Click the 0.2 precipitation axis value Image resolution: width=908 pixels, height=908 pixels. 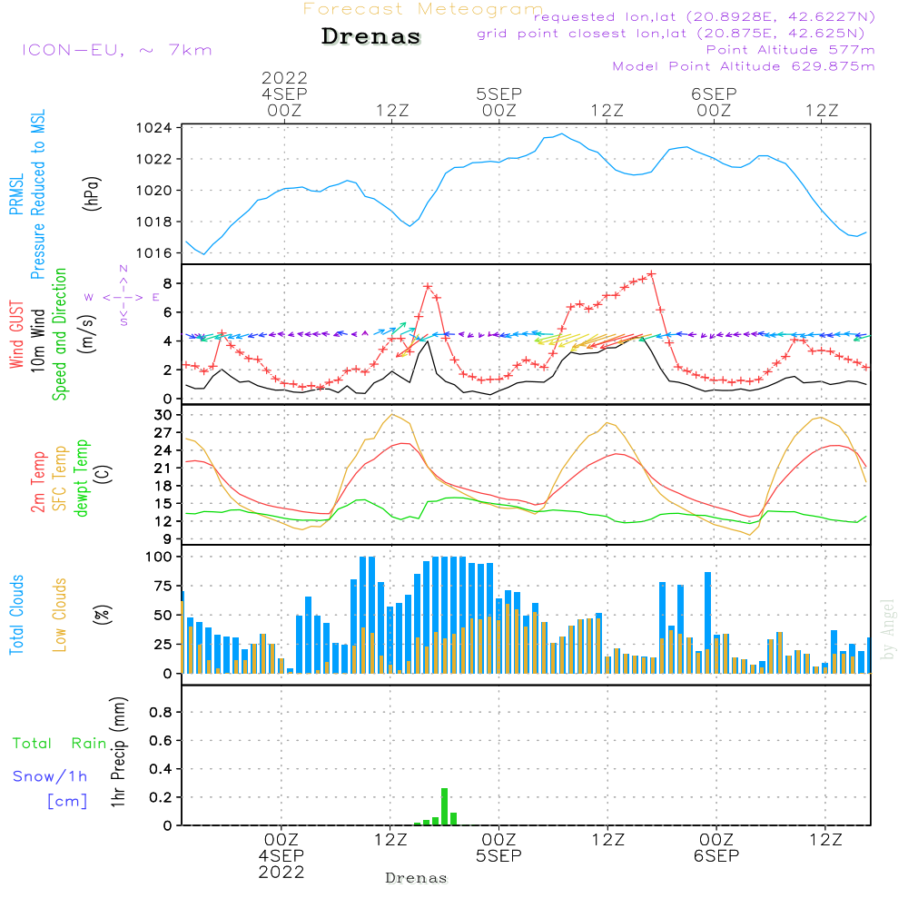coord(161,797)
